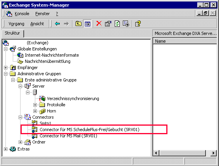Collapse the Server node

21,86
